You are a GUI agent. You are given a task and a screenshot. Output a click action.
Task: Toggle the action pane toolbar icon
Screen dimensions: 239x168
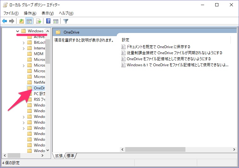(56, 21)
